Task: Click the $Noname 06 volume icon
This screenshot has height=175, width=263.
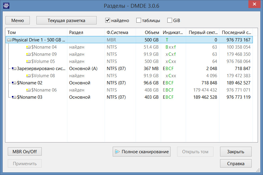Action: click(28, 90)
